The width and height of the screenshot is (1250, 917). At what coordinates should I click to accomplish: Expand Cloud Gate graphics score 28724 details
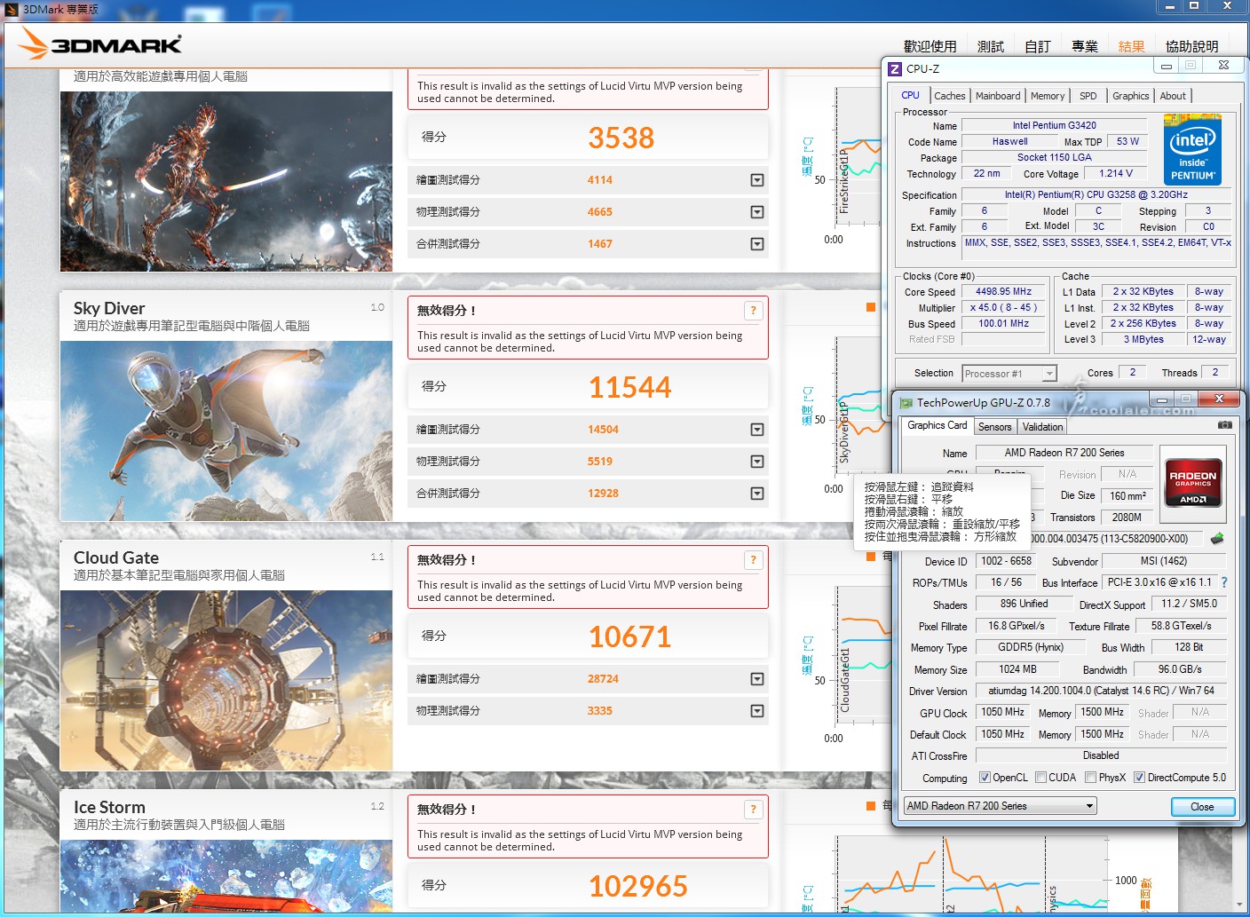click(x=757, y=679)
